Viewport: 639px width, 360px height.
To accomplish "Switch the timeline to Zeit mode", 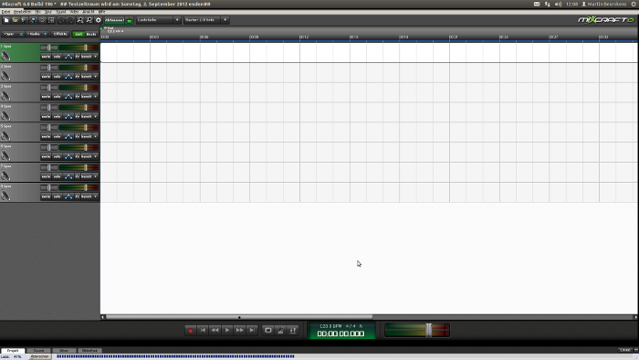I will pyautogui.click(x=79, y=34).
